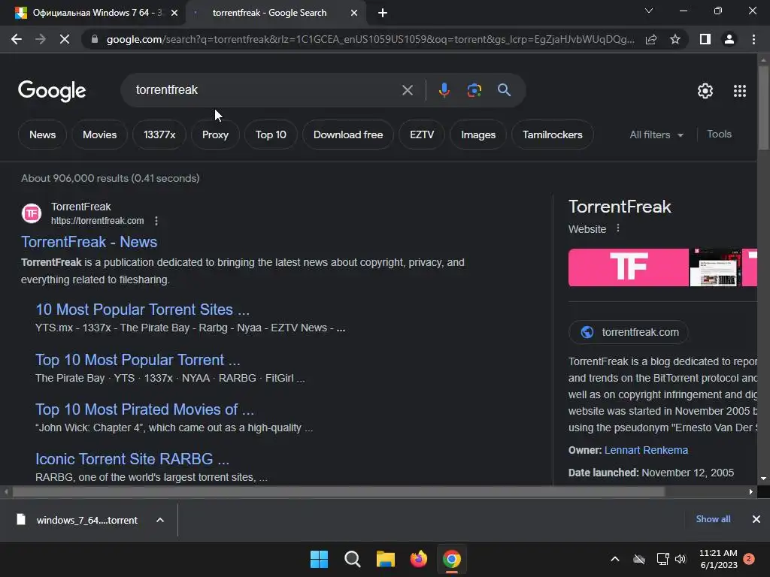
Task: Open knowledge panel Website options menu
Action: click(618, 228)
